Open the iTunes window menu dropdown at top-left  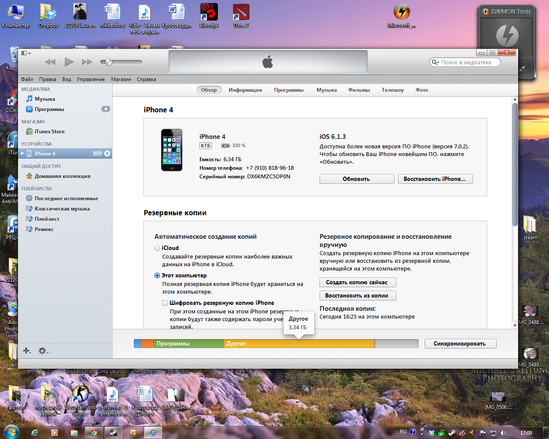(26, 53)
